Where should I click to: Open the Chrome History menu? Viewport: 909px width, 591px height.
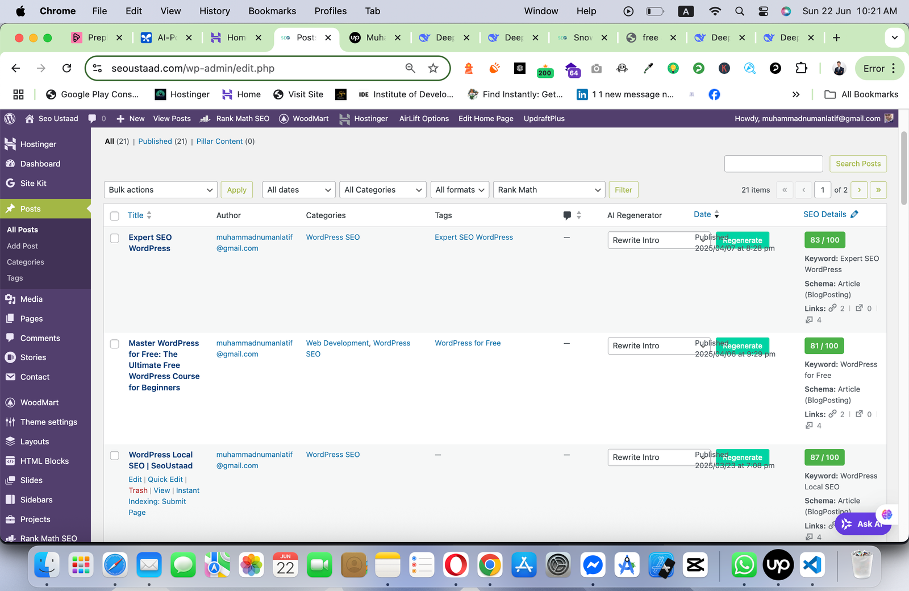point(215,11)
